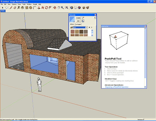
Task: Pick the eyedropper sample paint icon
Action: tap(83, 18)
